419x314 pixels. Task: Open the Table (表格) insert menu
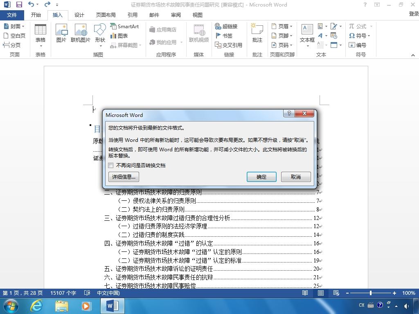pyautogui.click(x=41, y=36)
